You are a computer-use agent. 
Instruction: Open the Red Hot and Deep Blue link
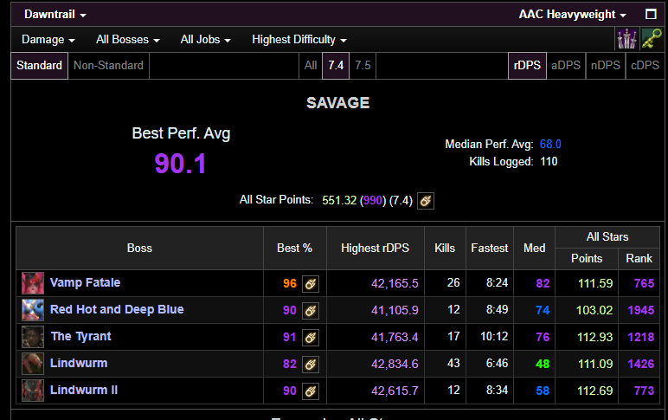117,309
